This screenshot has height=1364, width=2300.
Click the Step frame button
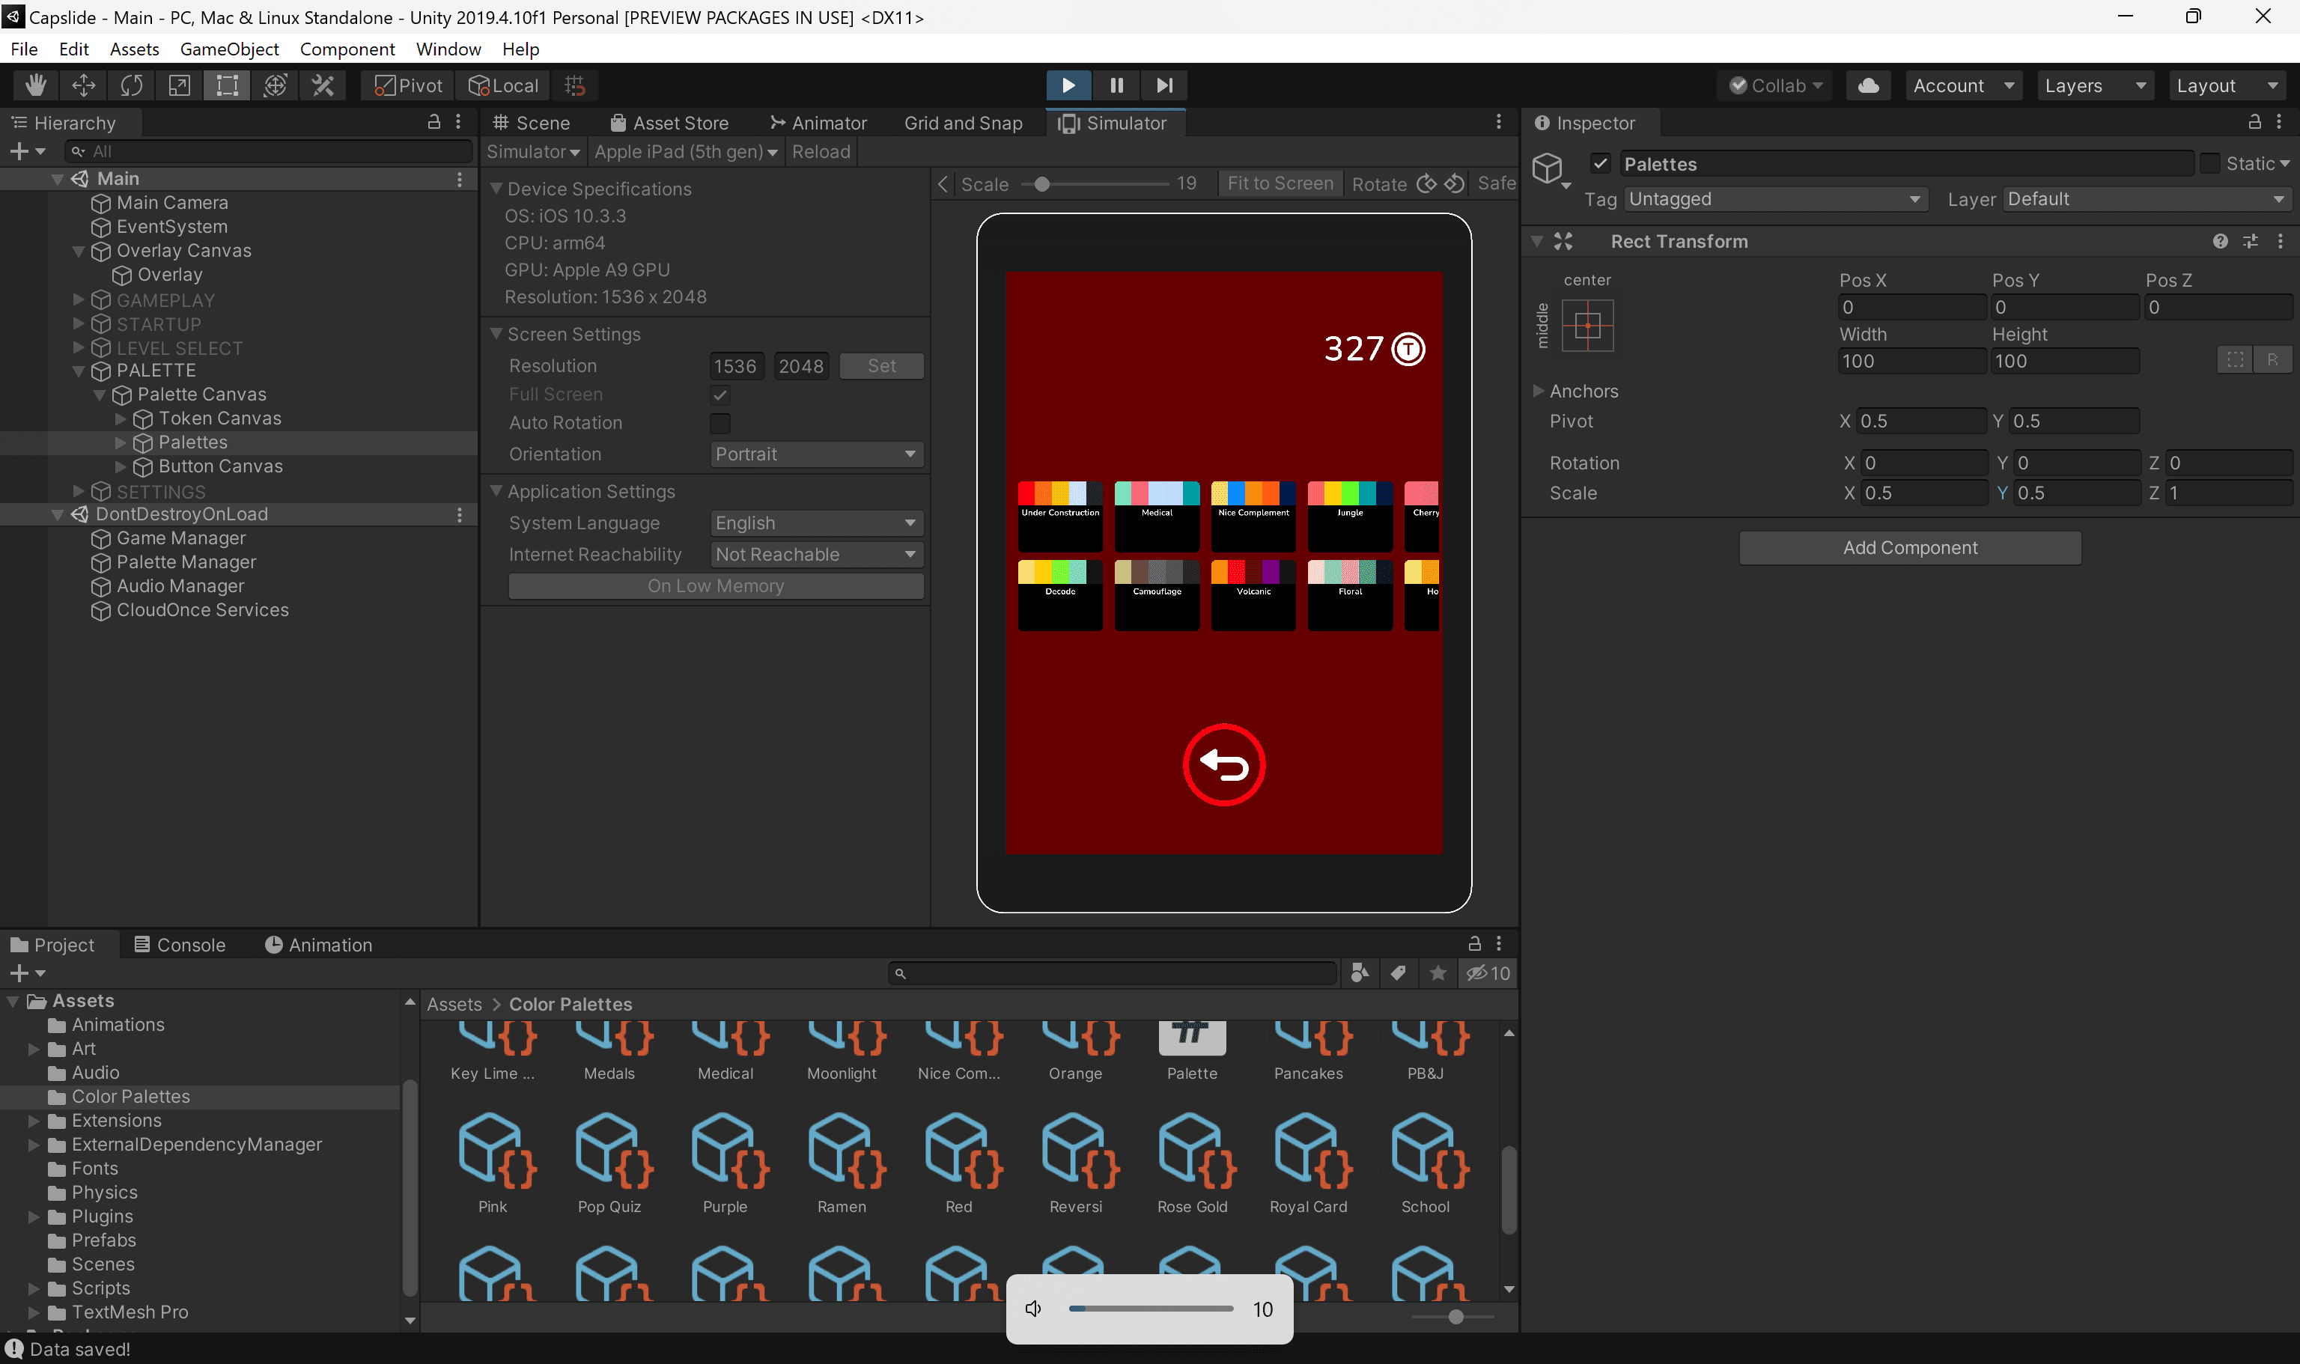click(x=1163, y=85)
